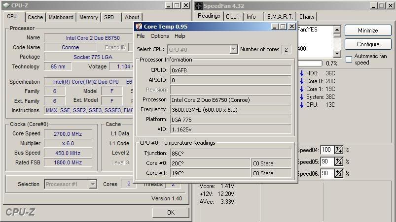Switch to the S.M.A.R.T. tab in SpeedFan
Screen dimensions: 396x222
tap(280, 17)
